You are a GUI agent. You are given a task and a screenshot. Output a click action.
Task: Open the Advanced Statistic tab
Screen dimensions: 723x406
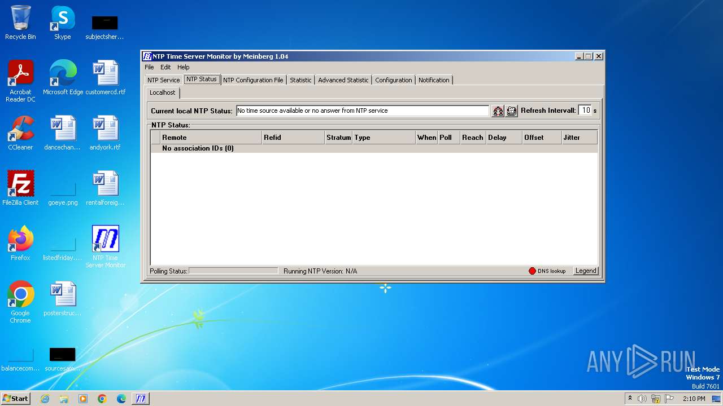tap(343, 80)
